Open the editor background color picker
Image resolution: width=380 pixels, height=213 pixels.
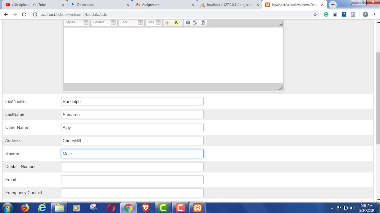click(x=177, y=22)
